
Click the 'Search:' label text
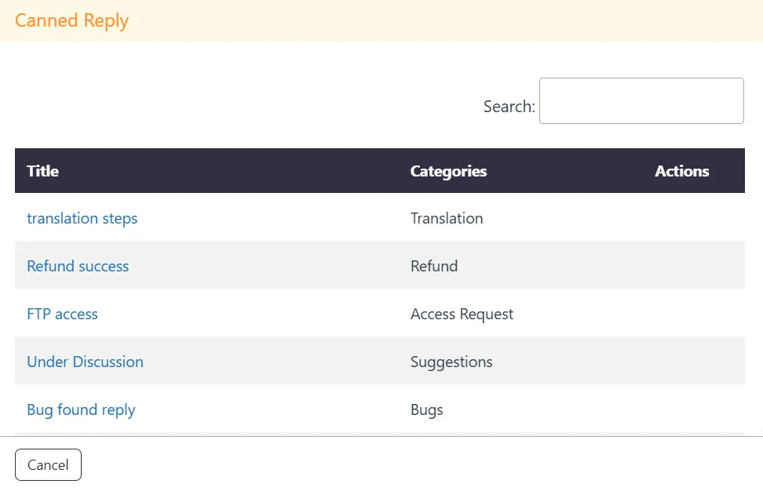(509, 107)
